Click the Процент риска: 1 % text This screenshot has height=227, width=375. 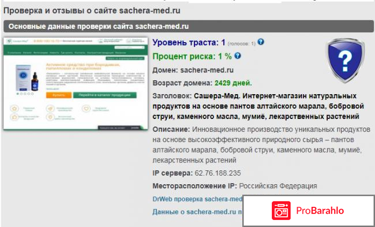[x=192, y=57]
